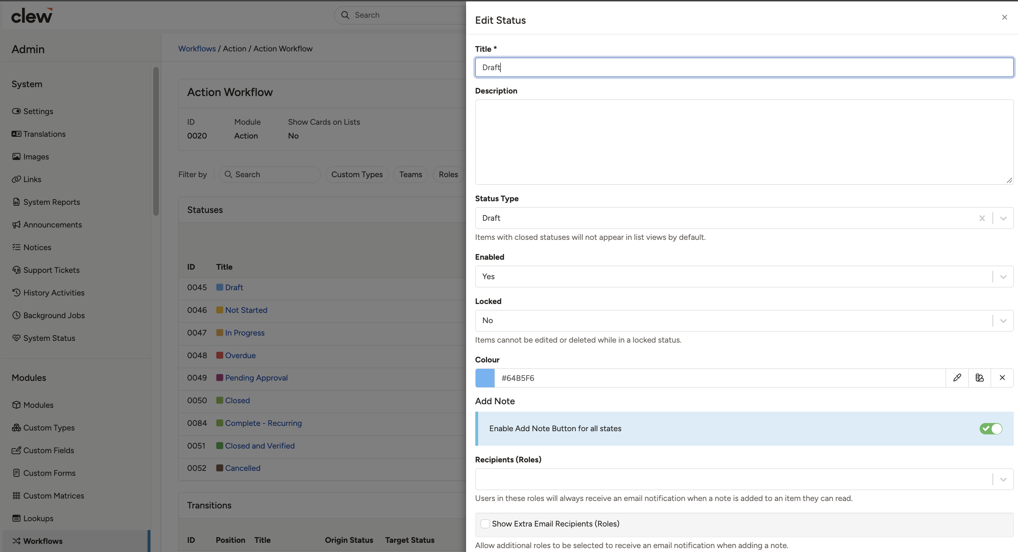The width and height of the screenshot is (1018, 552).
Task: Open Custom Matrices in the sidebar
Action: [x=48, y=496]
